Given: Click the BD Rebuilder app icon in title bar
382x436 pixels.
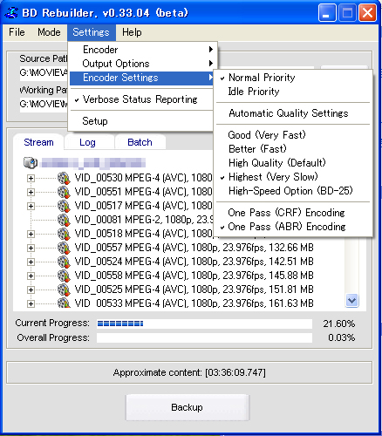Looking at the screenshot, I should click(12, 13).
